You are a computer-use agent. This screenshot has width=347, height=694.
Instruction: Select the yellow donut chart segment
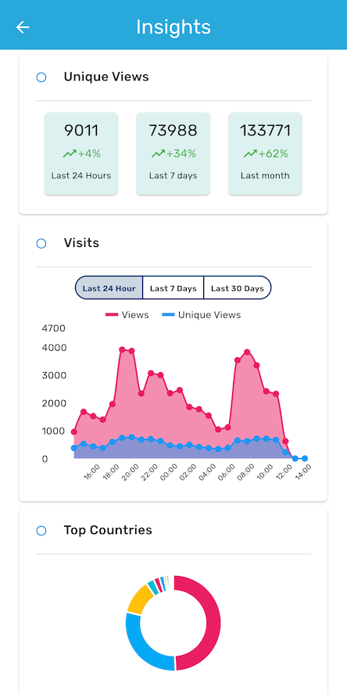(x=139, y=599)
